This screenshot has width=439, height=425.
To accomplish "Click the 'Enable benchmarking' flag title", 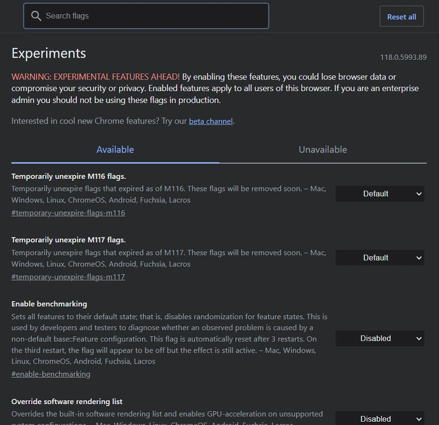I will [x=49, y=304].
